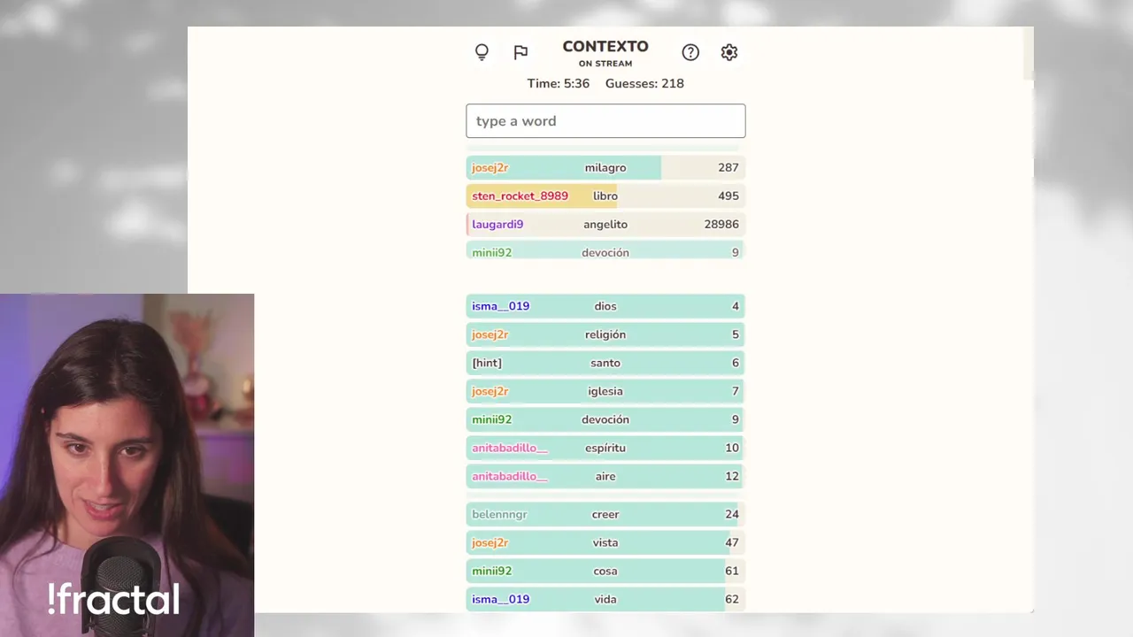Click the 'espíritu' row ranked 10
Screen dimensions: 1133x637
pos(605,448)
